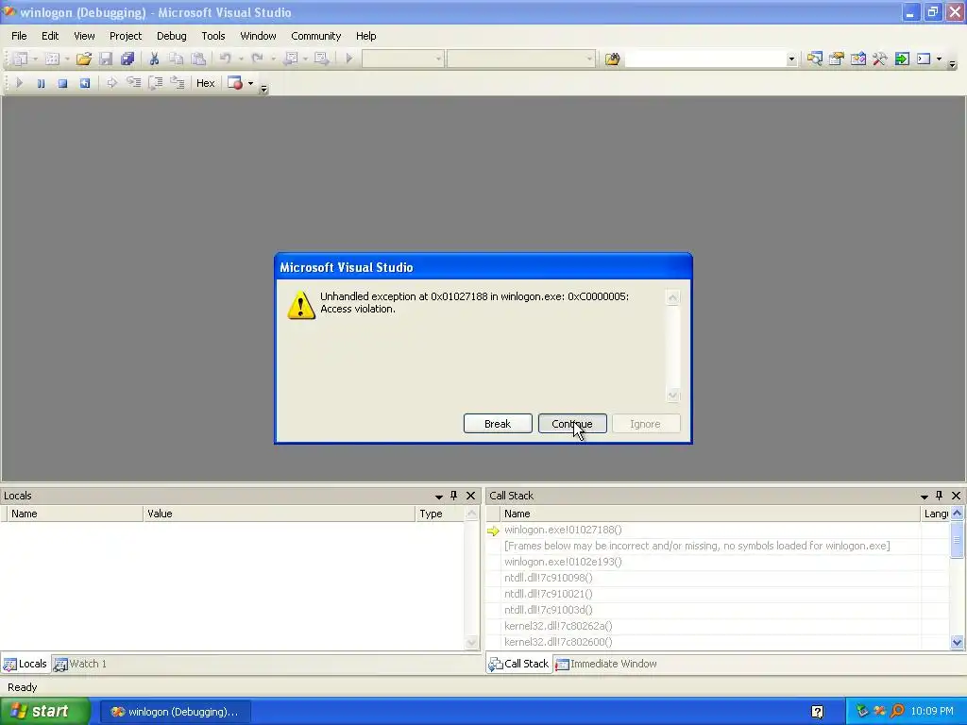Click the Stop Debugging square icon
Screen dimensions: 967x725
(62, 83)
